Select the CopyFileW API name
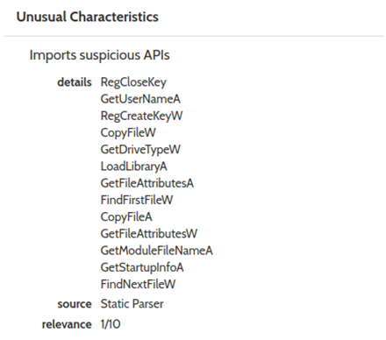The height and width of the screenshot is (340, 386). tap(128, 132)
